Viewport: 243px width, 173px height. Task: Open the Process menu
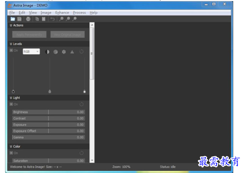pyautogui.click(x=79, y=13)
